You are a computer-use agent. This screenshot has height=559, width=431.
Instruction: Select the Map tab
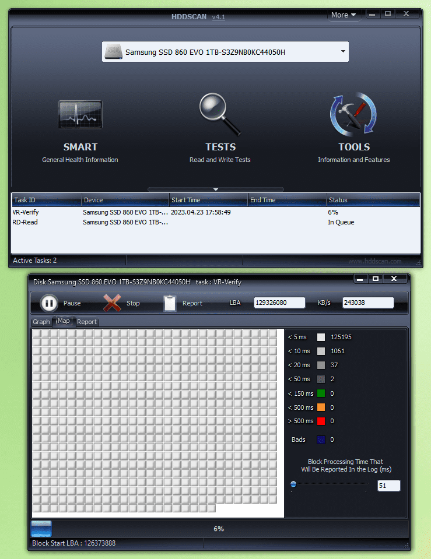(64, 321)
